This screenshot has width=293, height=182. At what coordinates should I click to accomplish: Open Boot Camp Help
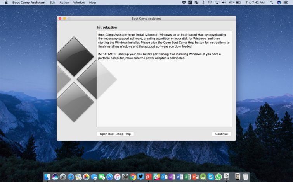115,134
